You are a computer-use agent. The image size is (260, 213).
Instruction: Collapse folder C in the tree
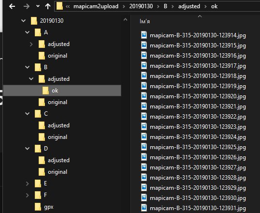(x=28, y=114)
